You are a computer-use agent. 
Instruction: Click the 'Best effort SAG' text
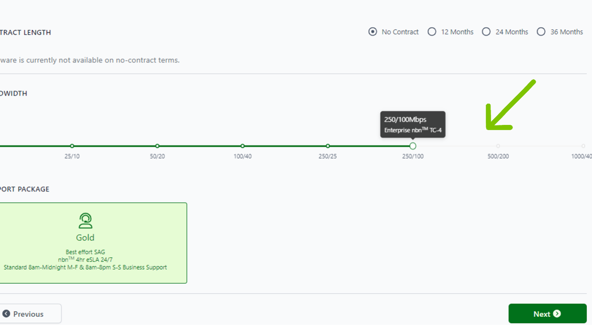tap(85, 252)
